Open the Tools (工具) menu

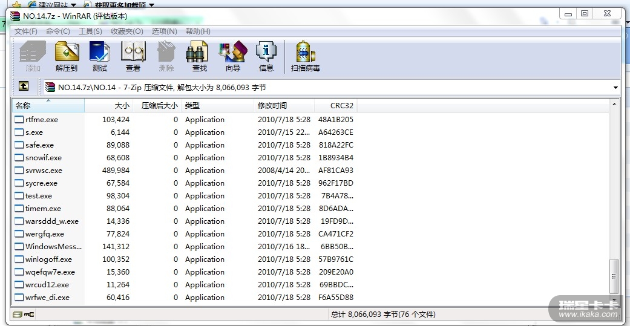tap(90, 31)
